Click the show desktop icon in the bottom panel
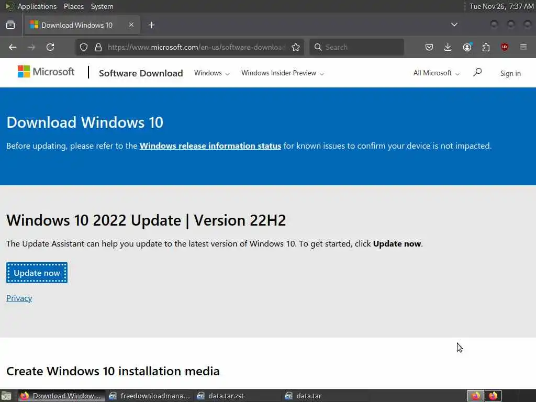The width and height of the screenshot is (536, 402). coord(6,396)
